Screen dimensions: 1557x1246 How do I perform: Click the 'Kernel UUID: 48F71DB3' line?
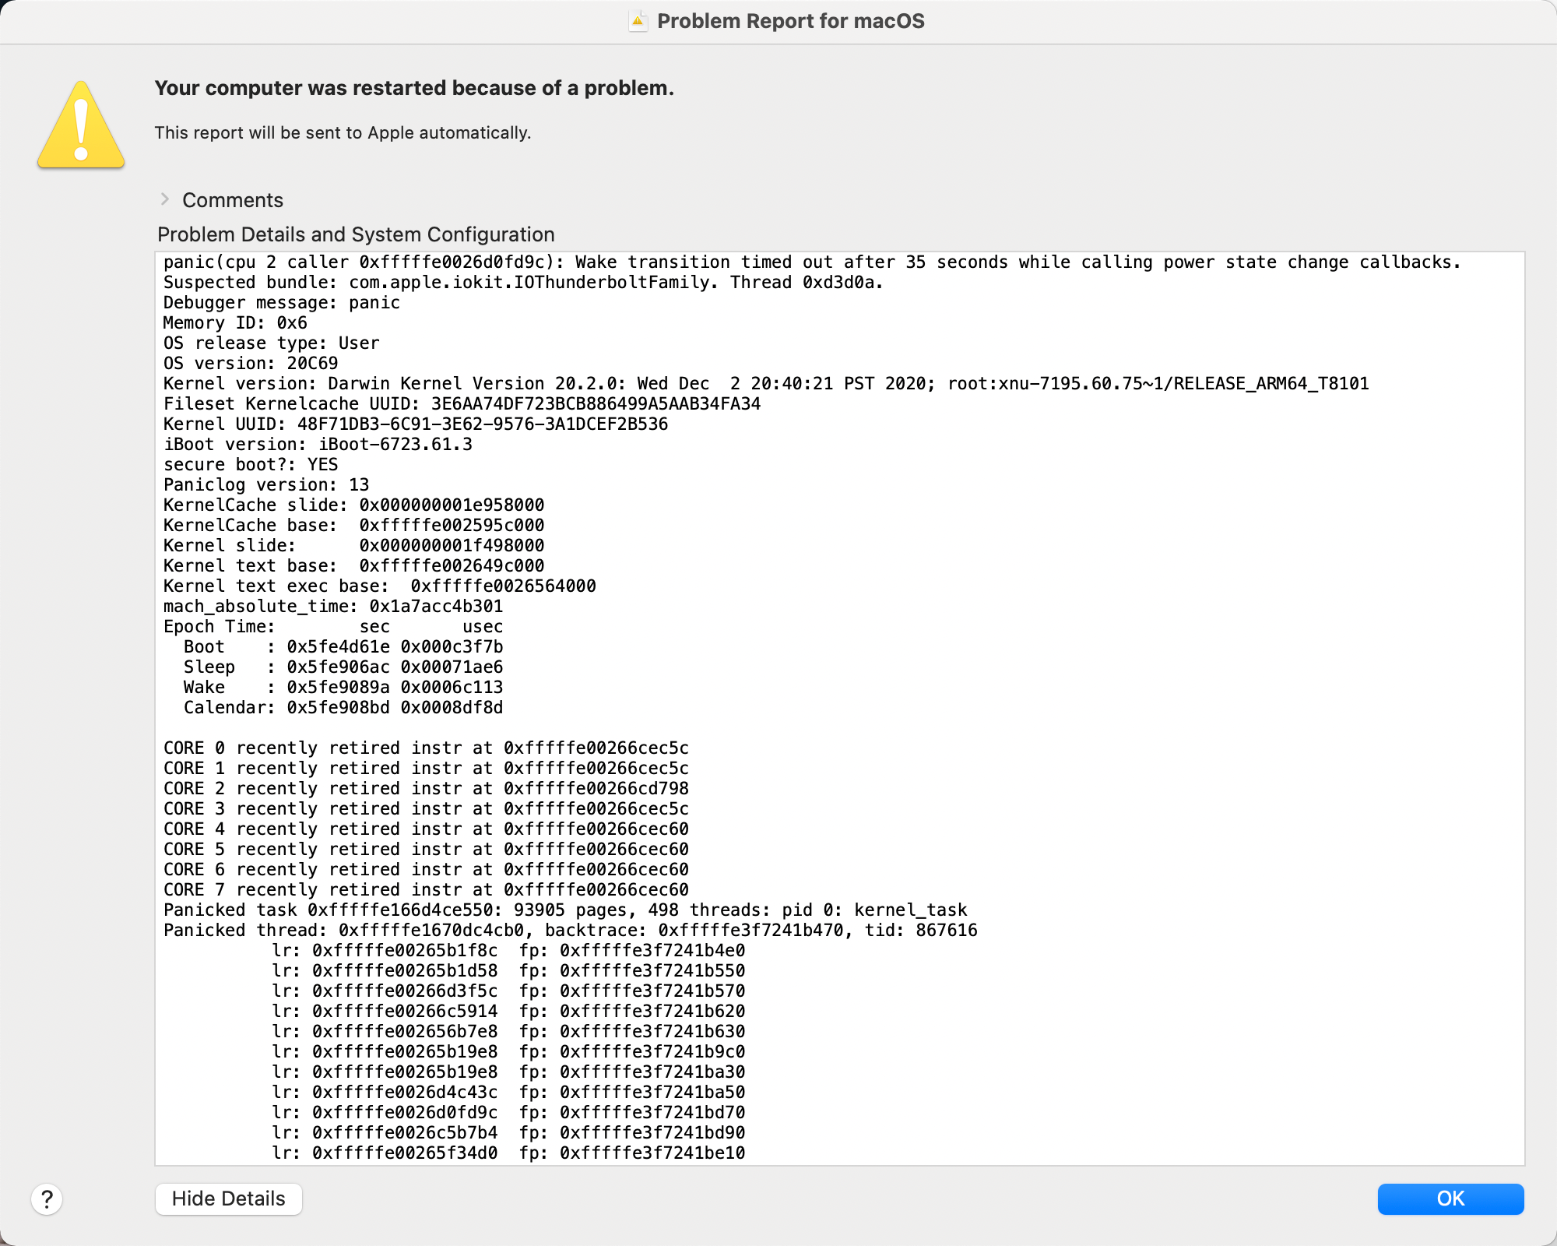point(416,424)
